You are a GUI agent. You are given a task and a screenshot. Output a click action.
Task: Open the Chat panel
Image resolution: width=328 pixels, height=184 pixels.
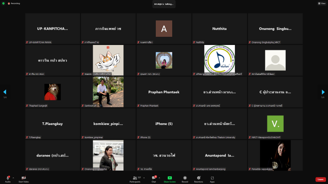[154, 178]
